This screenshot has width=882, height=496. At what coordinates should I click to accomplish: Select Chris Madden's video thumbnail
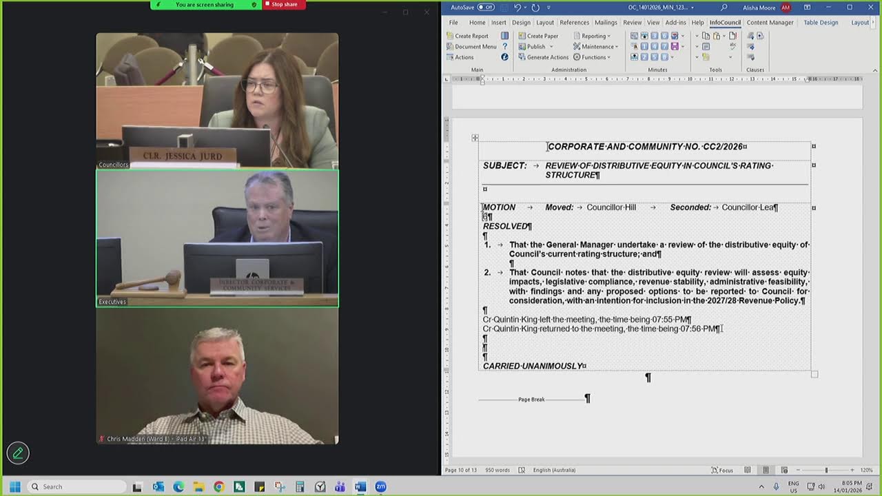(217, 375)
